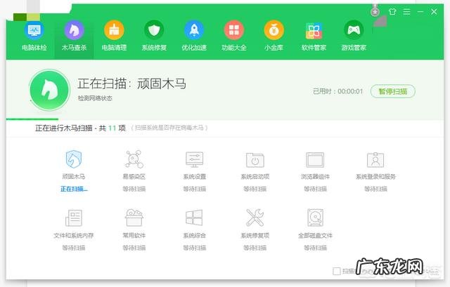This screenshot has height=287, width=450.
Task: Select the 系统修复项 wrench icon
Action: pyautogui.click(x=255, y=218)
